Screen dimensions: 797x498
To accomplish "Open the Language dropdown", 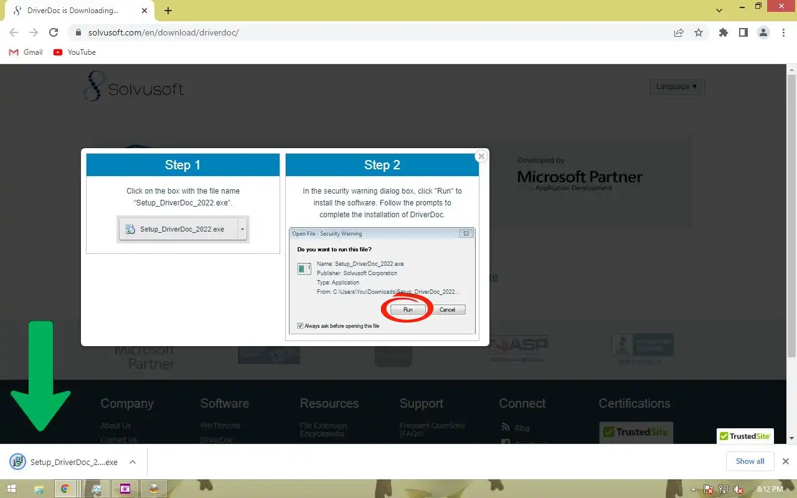I will [677, 87].
